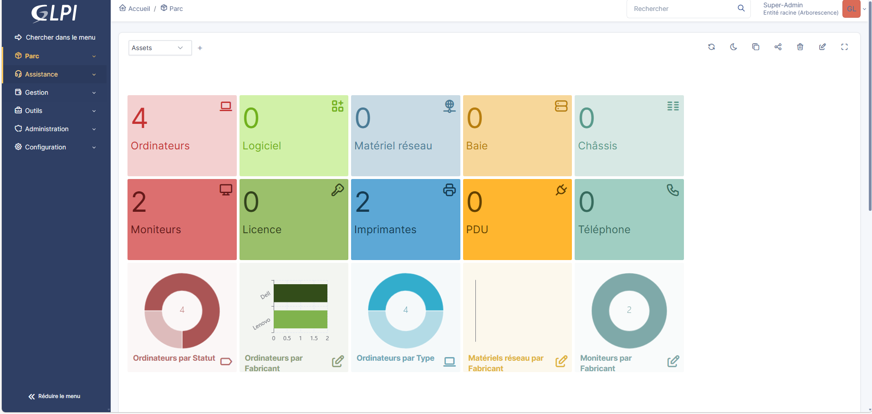Refresh the dashboard

711,47
